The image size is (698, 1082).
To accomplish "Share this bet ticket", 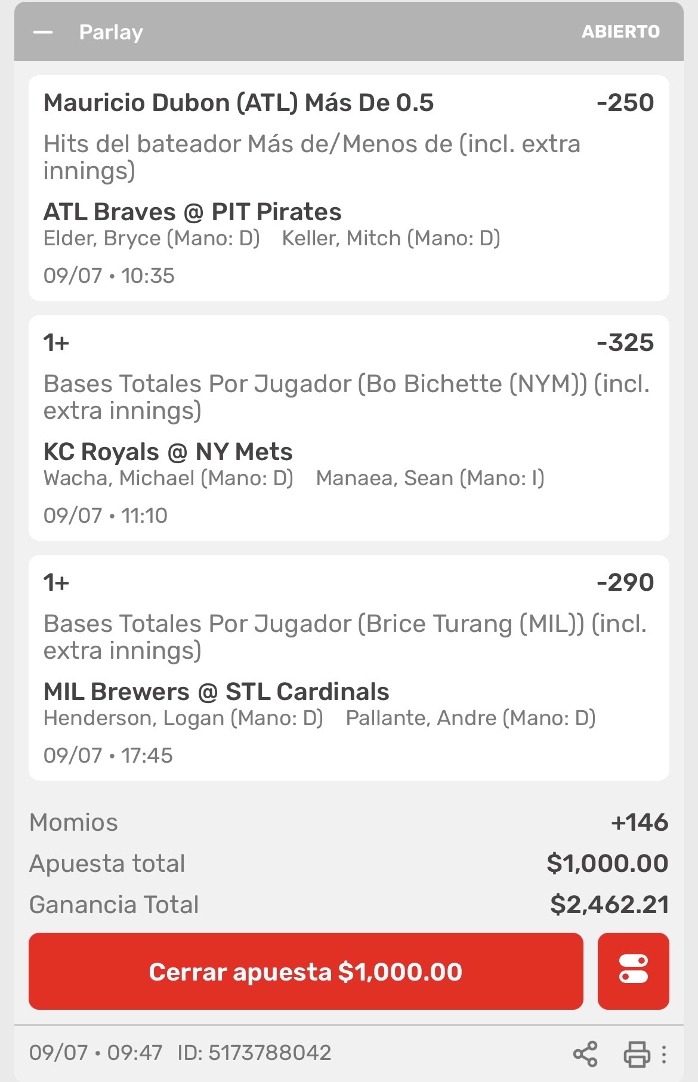I will 585,1054.
